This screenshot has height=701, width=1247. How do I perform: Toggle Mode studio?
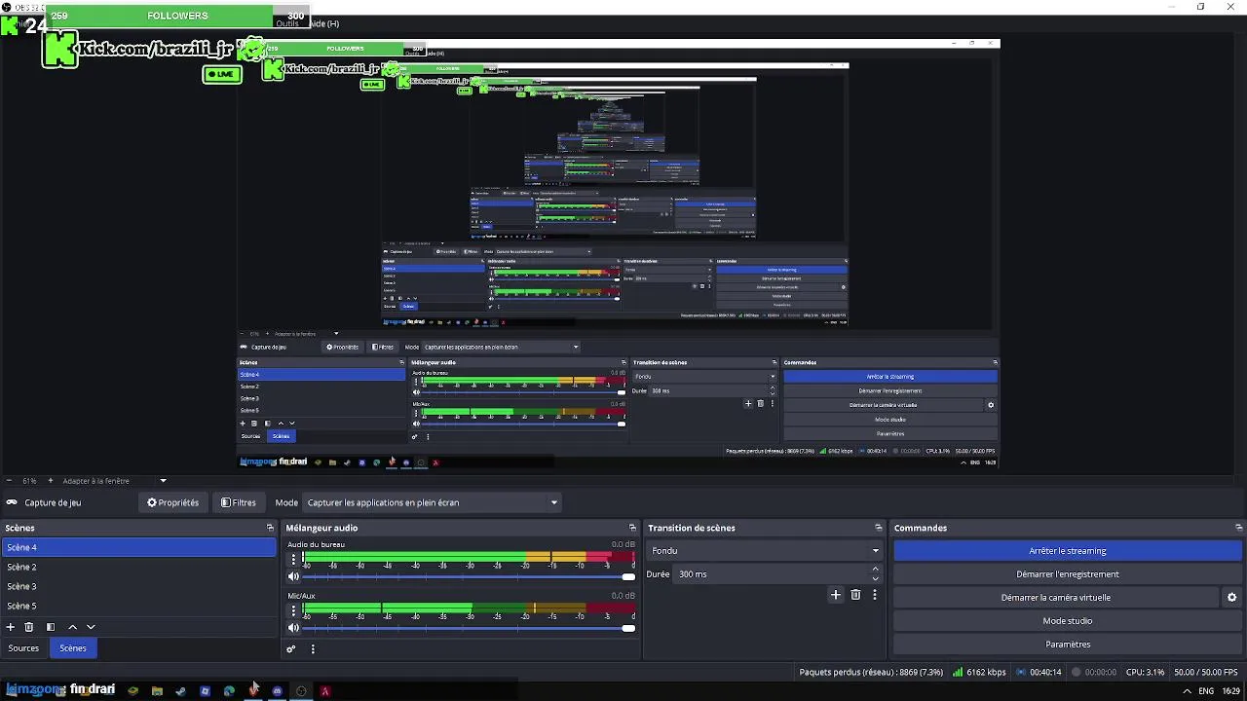pyautogui.click(x=1068, y=621)
